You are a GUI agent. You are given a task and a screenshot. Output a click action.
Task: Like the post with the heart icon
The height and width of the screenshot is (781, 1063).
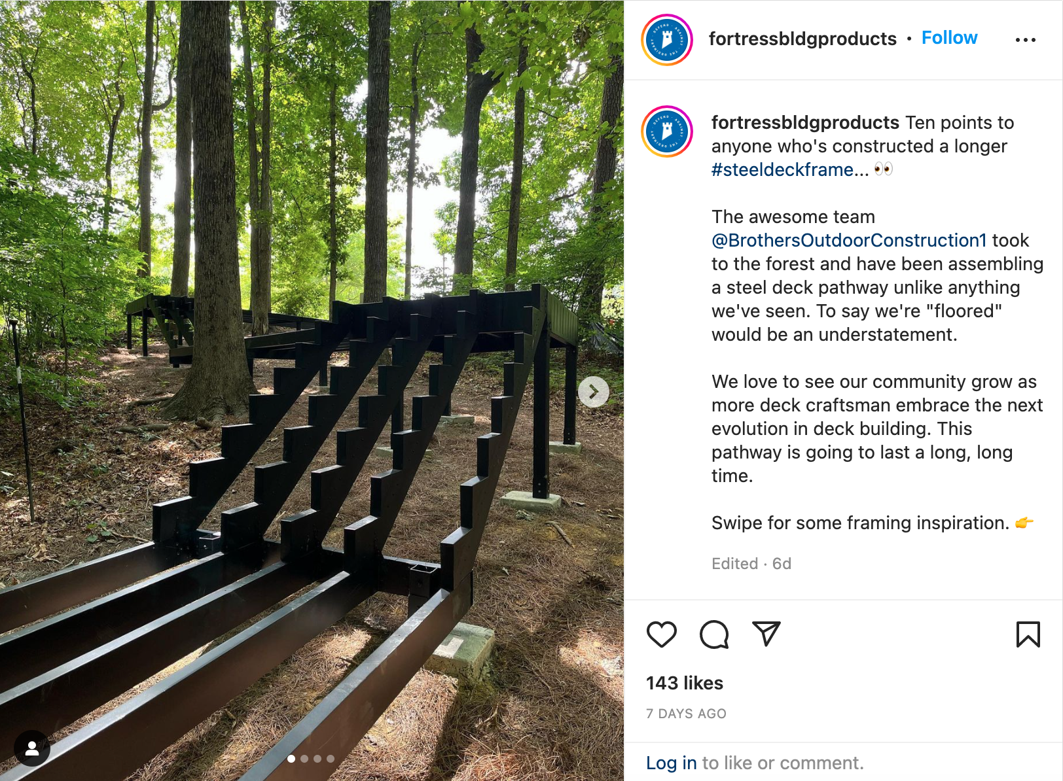[661, 634]
